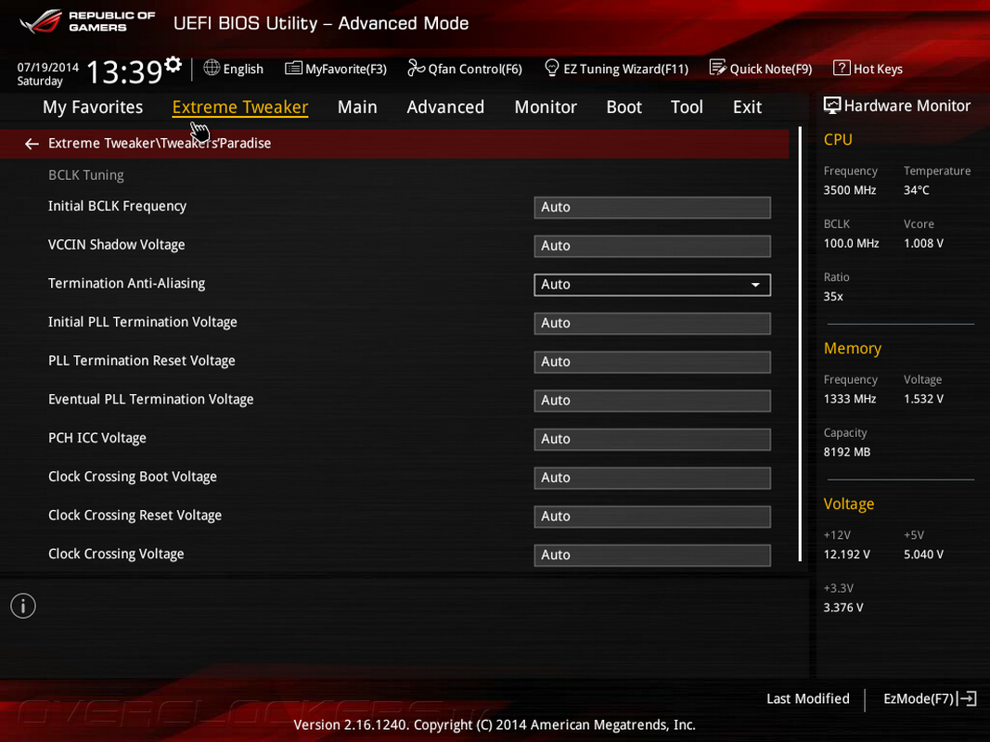
Task: Click Qfan Control(F6) label
Action: 475,69
